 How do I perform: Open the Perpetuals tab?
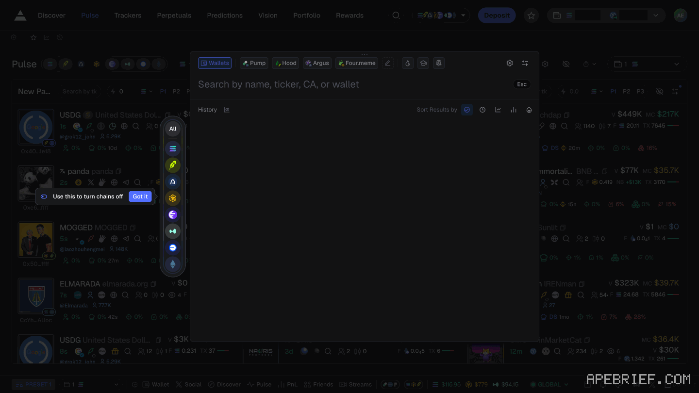174,16
